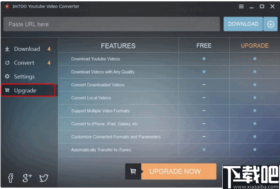This screenshot has width=280, height=189.
Task: Close the ImTOO window
Action: click(x=272, y=7)
